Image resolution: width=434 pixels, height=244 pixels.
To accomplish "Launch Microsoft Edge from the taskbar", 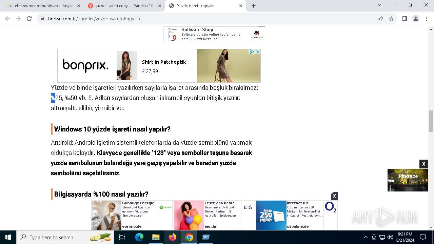I will click(139, 237).
